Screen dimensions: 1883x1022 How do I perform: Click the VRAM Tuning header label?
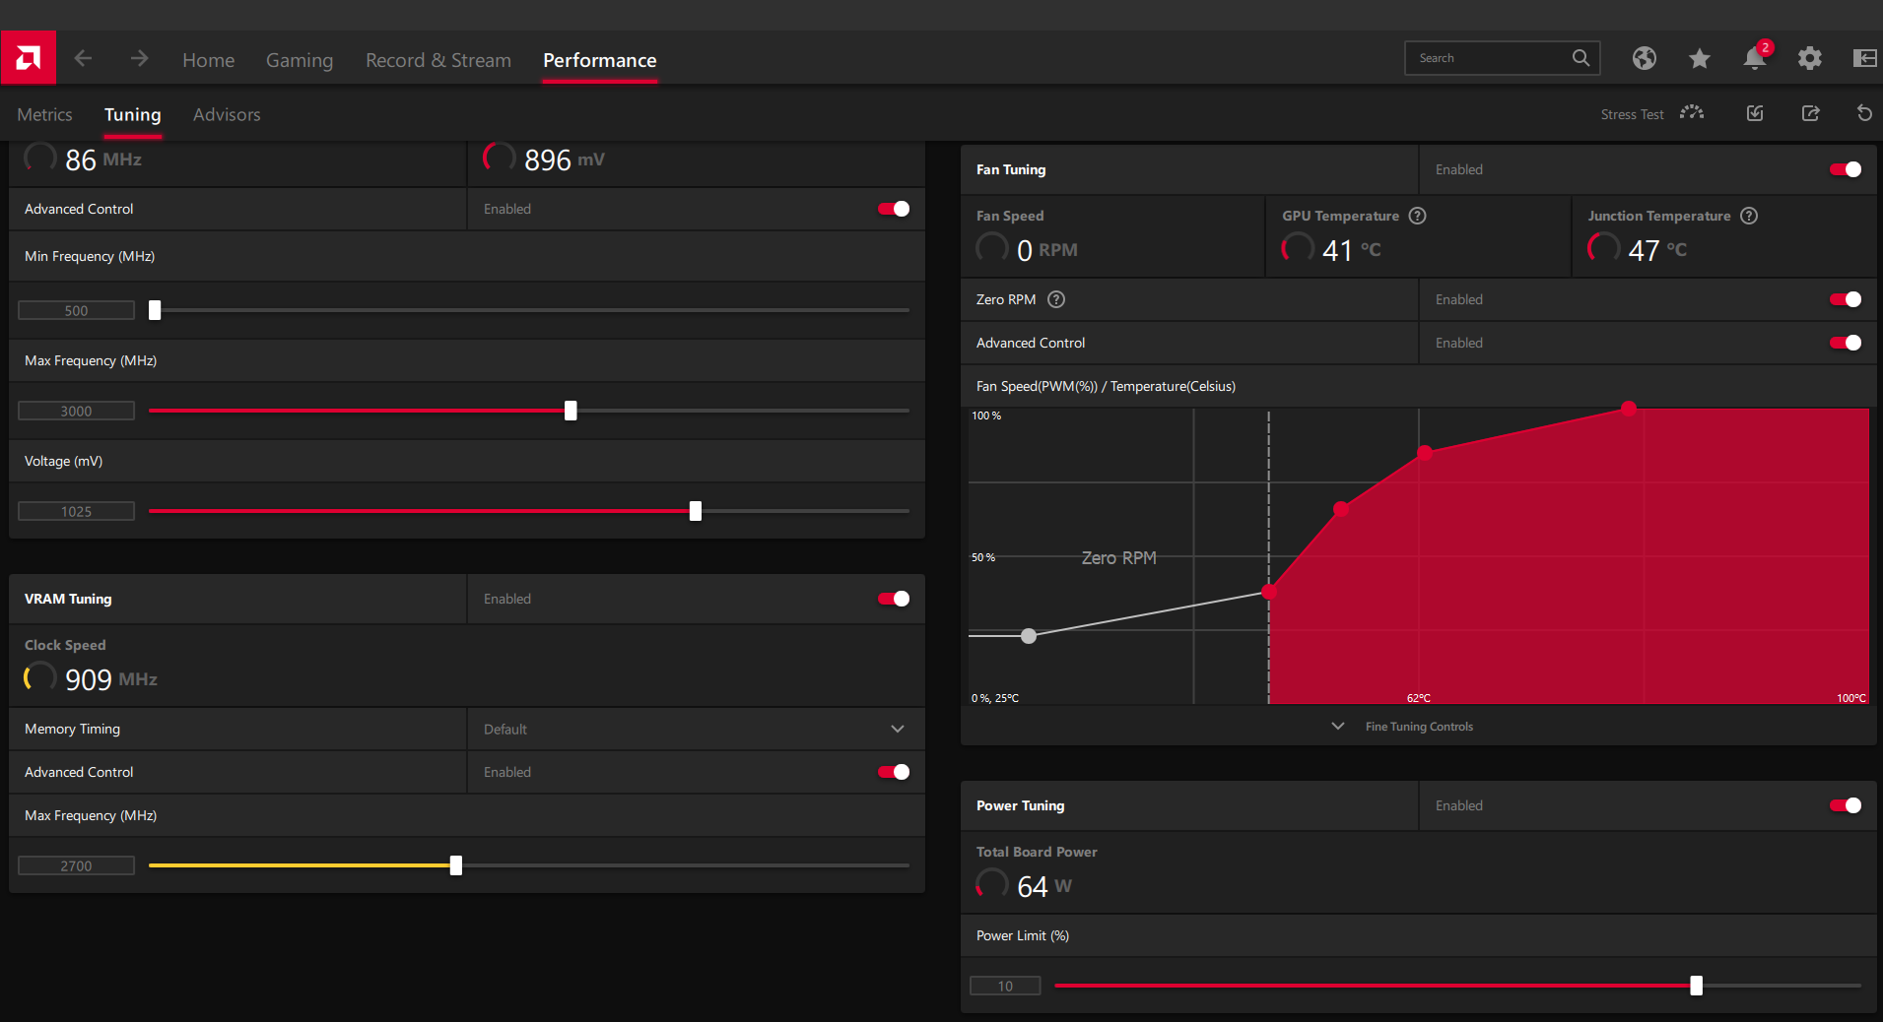click(68, 599)
